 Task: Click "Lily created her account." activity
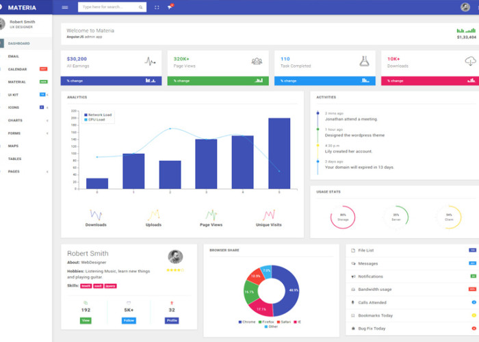348,151
